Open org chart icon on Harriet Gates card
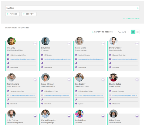145x125 pixels. click(x=137, y=80)
